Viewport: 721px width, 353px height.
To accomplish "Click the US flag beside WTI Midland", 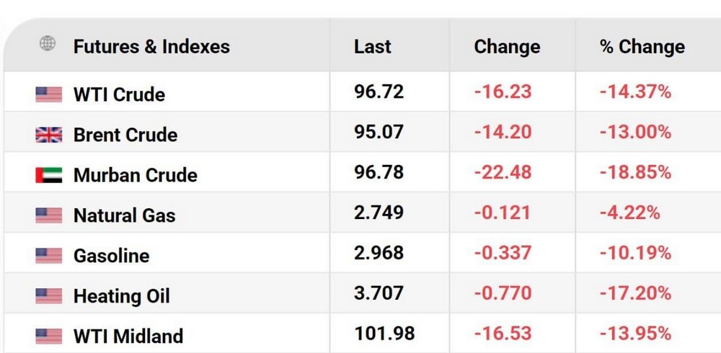I will (x=48, y=336).
